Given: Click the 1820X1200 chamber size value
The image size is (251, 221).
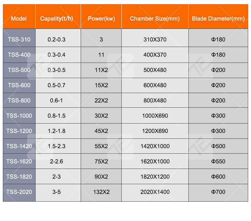Looking at the screenshot, I should pyautogui.click(x=155, y=177).
